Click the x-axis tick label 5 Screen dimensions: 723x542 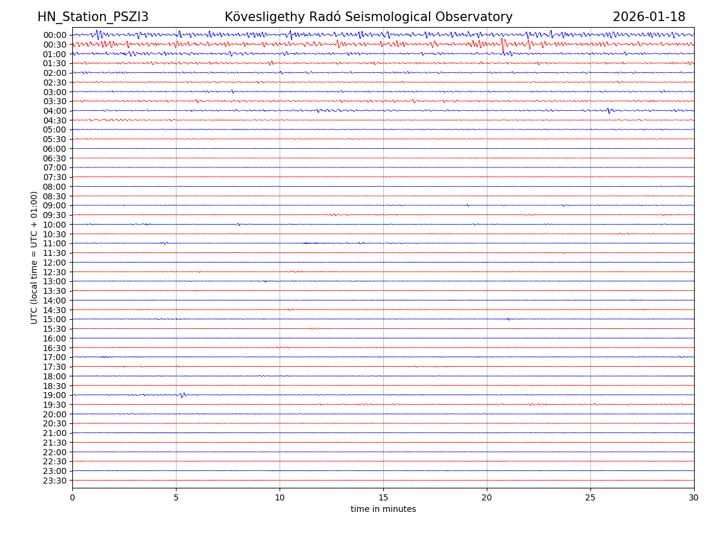click(x=176, y=497)
